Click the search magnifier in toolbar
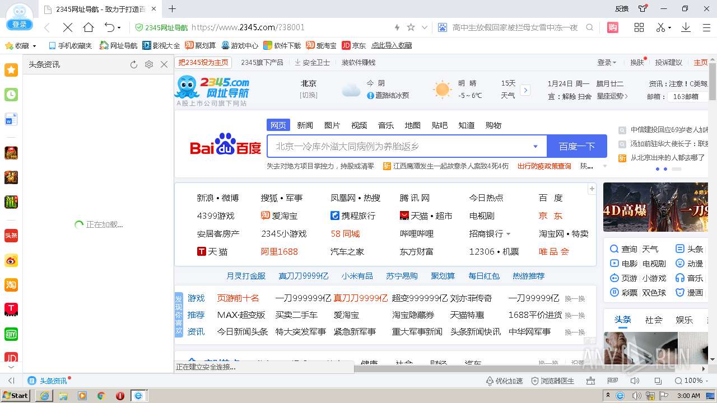Viewport: 717px width, 403px height. [589, 27]
